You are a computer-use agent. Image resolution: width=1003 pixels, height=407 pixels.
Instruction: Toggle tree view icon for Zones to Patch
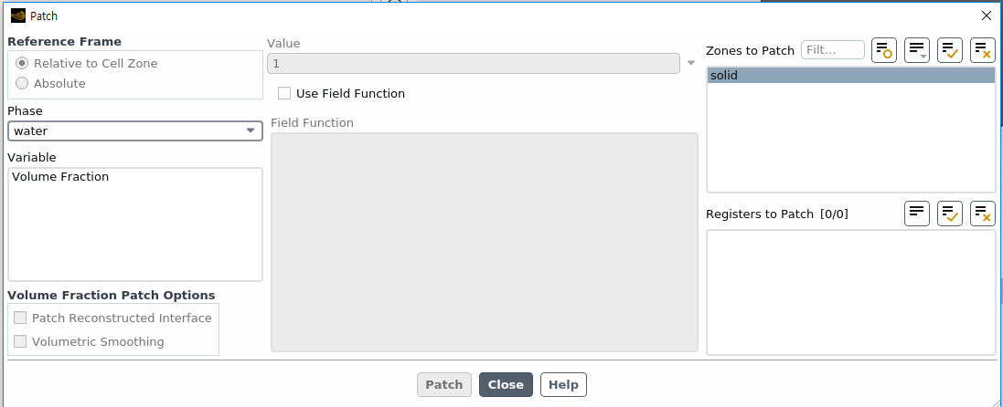click(884, 50)
